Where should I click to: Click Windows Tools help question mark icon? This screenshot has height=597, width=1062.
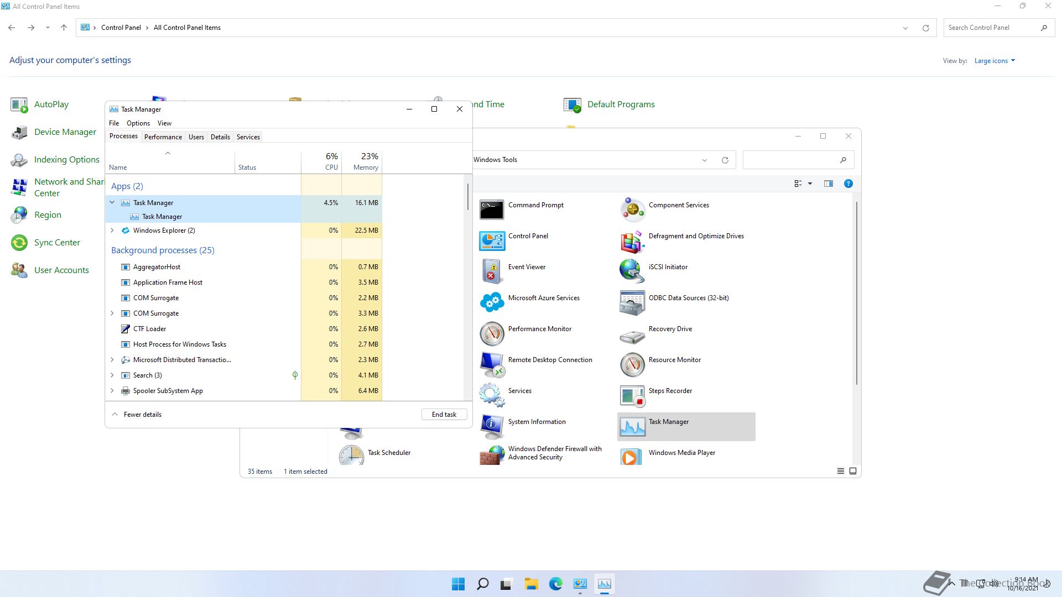(x=848, y=184)
